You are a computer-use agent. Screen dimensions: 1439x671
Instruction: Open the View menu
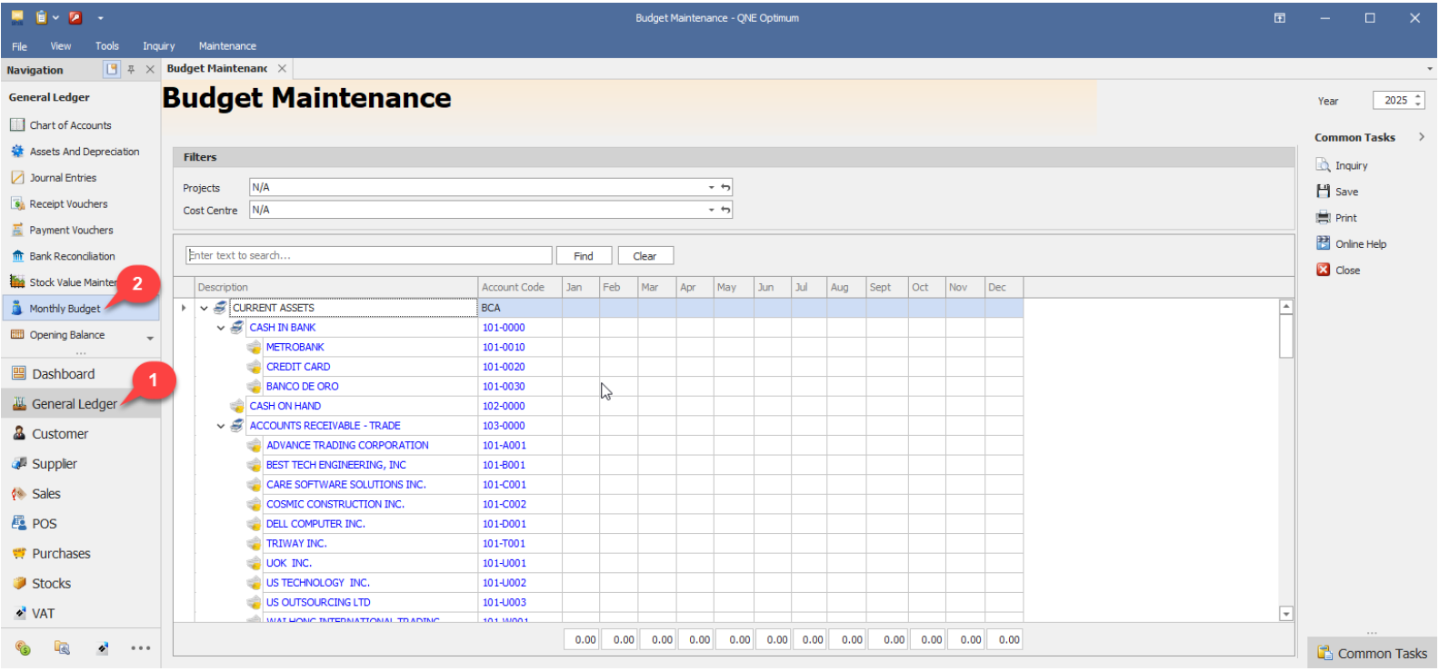tap(60, 46)
